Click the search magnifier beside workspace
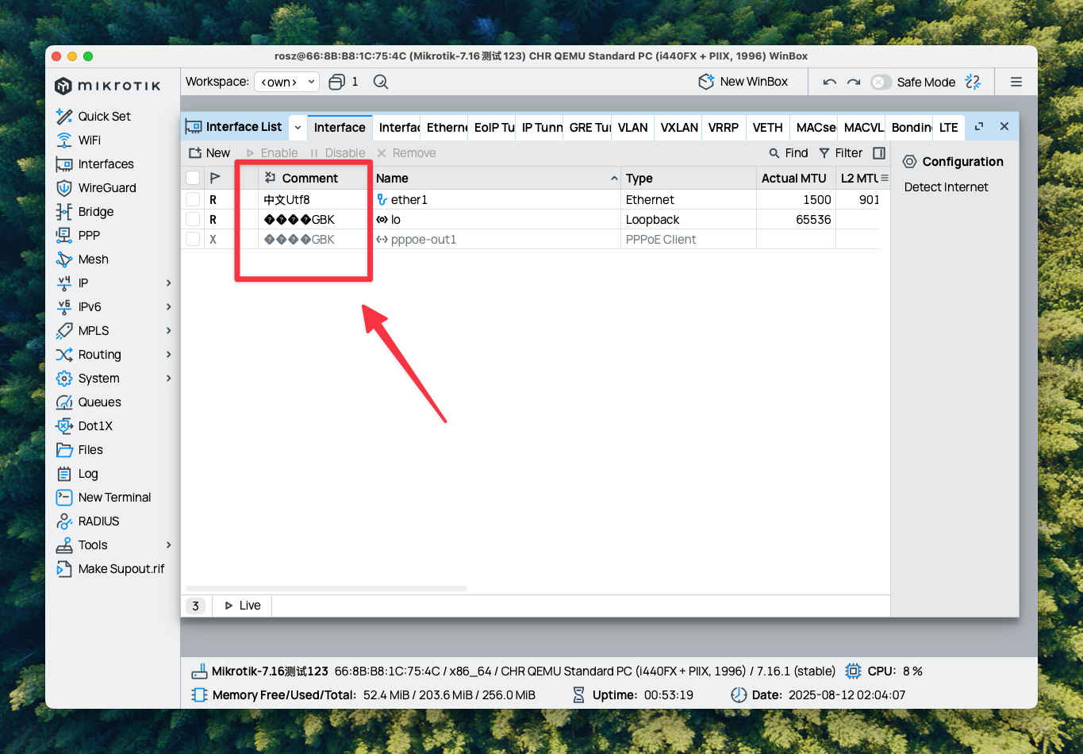Viewport: 1083px width, 754px height. [381, 82]
